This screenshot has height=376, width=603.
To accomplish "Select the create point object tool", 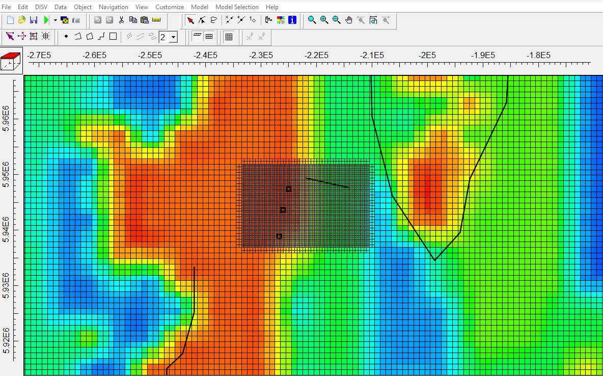I will 66,36.
